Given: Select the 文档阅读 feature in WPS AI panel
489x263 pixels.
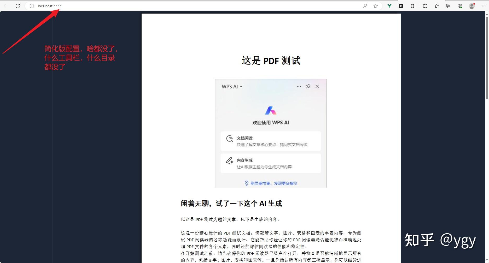Looking at the screenshot, I should (270, 141).
